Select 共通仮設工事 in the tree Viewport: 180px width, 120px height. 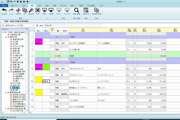15,35
